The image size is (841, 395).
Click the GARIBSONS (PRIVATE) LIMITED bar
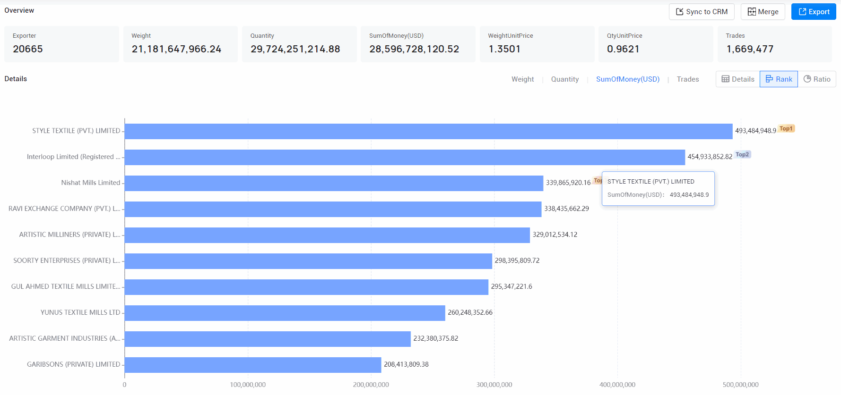click(253, 365)
